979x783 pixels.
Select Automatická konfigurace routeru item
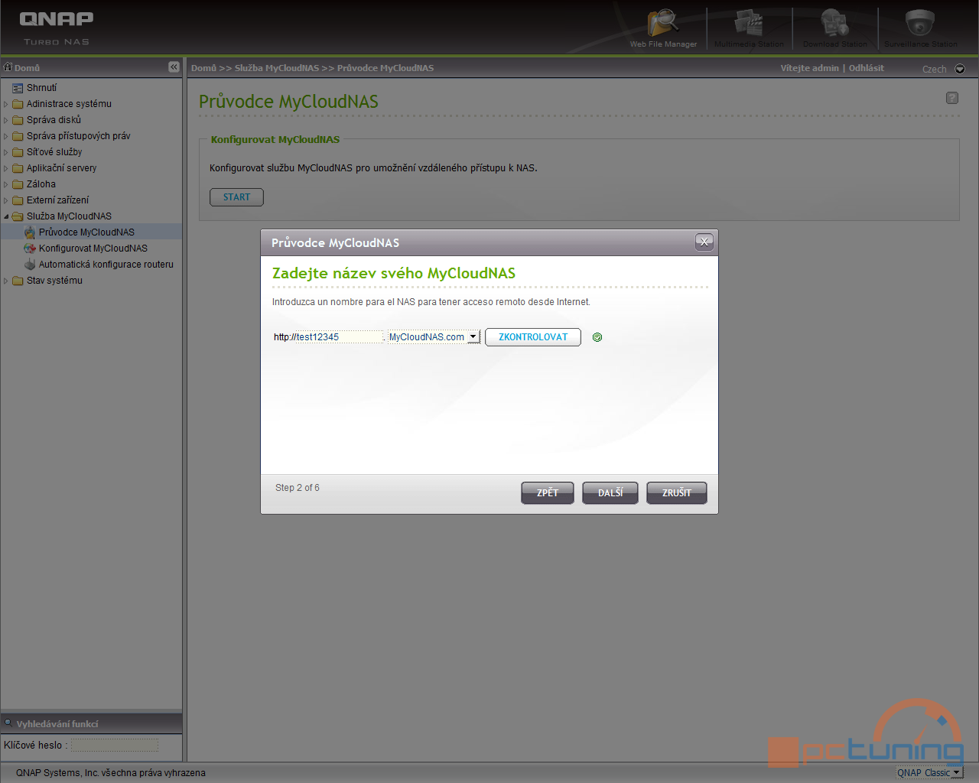(106, 265)
